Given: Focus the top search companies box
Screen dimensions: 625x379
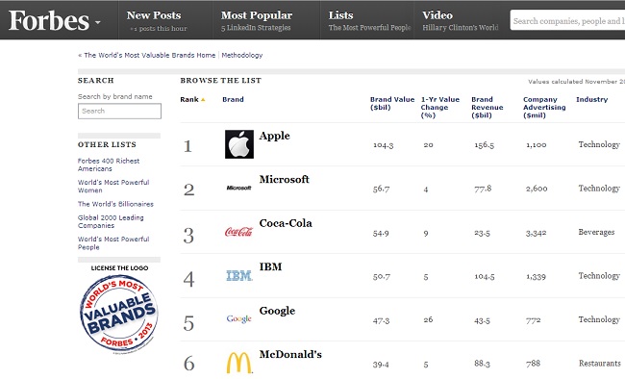Looking at the screenshot, I should 567,20.
